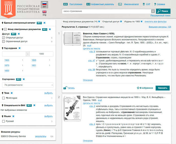The height and width of the screenshot is (144, 176).
Task: Open INFO badge for Фонд электронных документов
Action: pyautogui.click(x=45, y=29)
